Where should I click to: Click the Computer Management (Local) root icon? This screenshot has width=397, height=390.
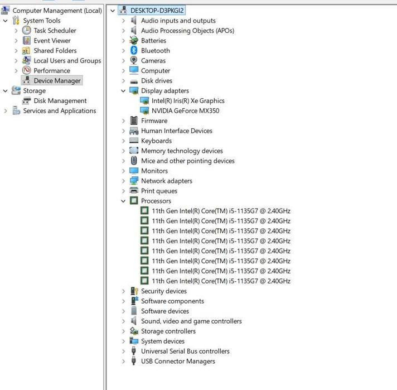[x=6, y=10]
